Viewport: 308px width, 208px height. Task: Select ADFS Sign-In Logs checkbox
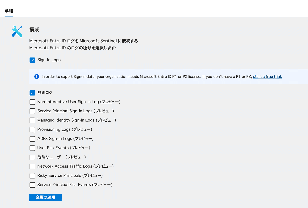click(32, 139)
